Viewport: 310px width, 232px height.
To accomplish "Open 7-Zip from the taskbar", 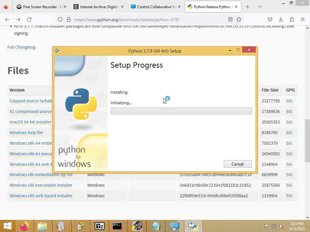I will point(99,226).
